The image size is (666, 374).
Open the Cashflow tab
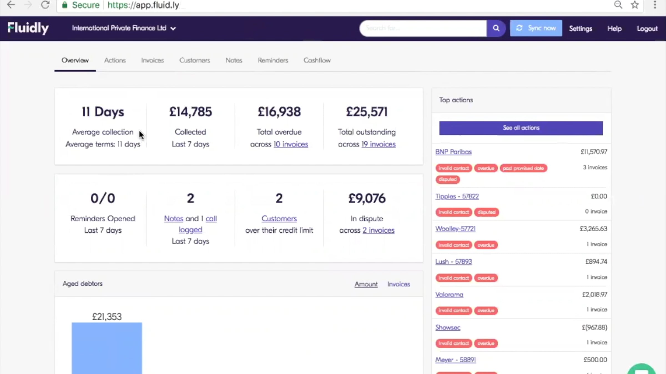317,60
